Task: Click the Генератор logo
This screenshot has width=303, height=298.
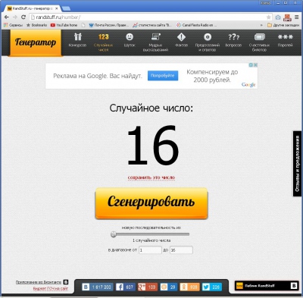Action: (36, 42)
